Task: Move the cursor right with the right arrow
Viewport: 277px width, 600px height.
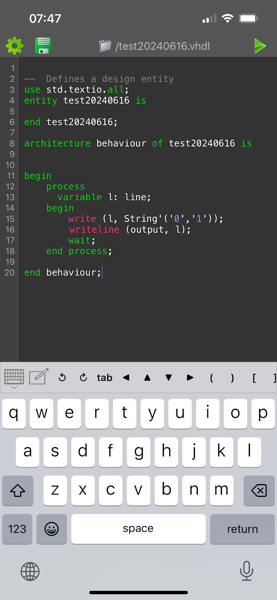Action: pos(190,378)
